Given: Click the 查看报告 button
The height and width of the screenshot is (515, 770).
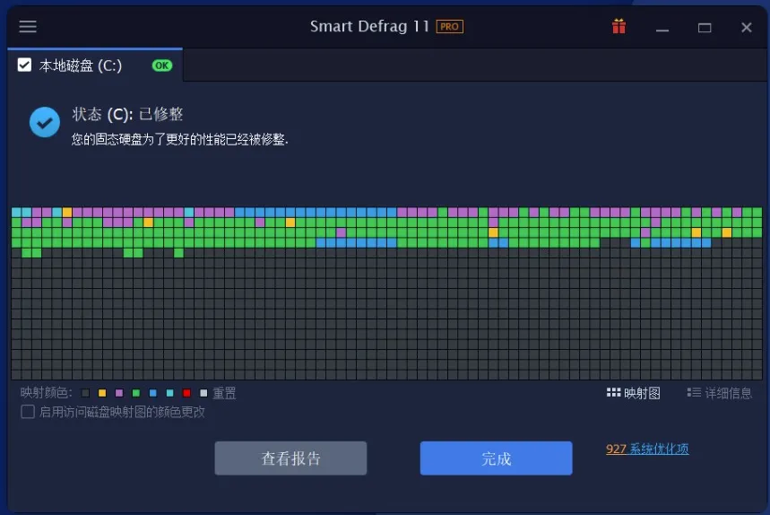Looking at the screenshot, I should [290, 458].
